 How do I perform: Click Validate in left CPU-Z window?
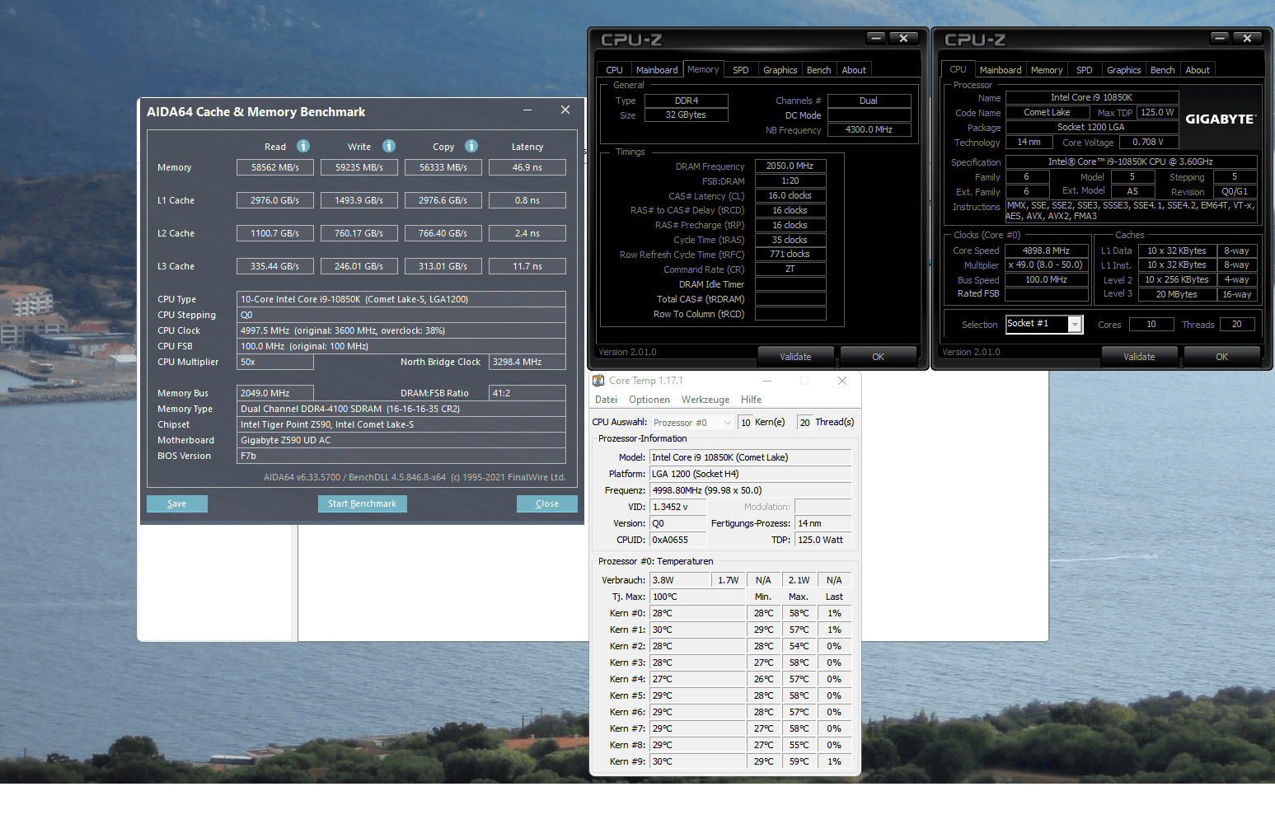(x=795, y=357)
